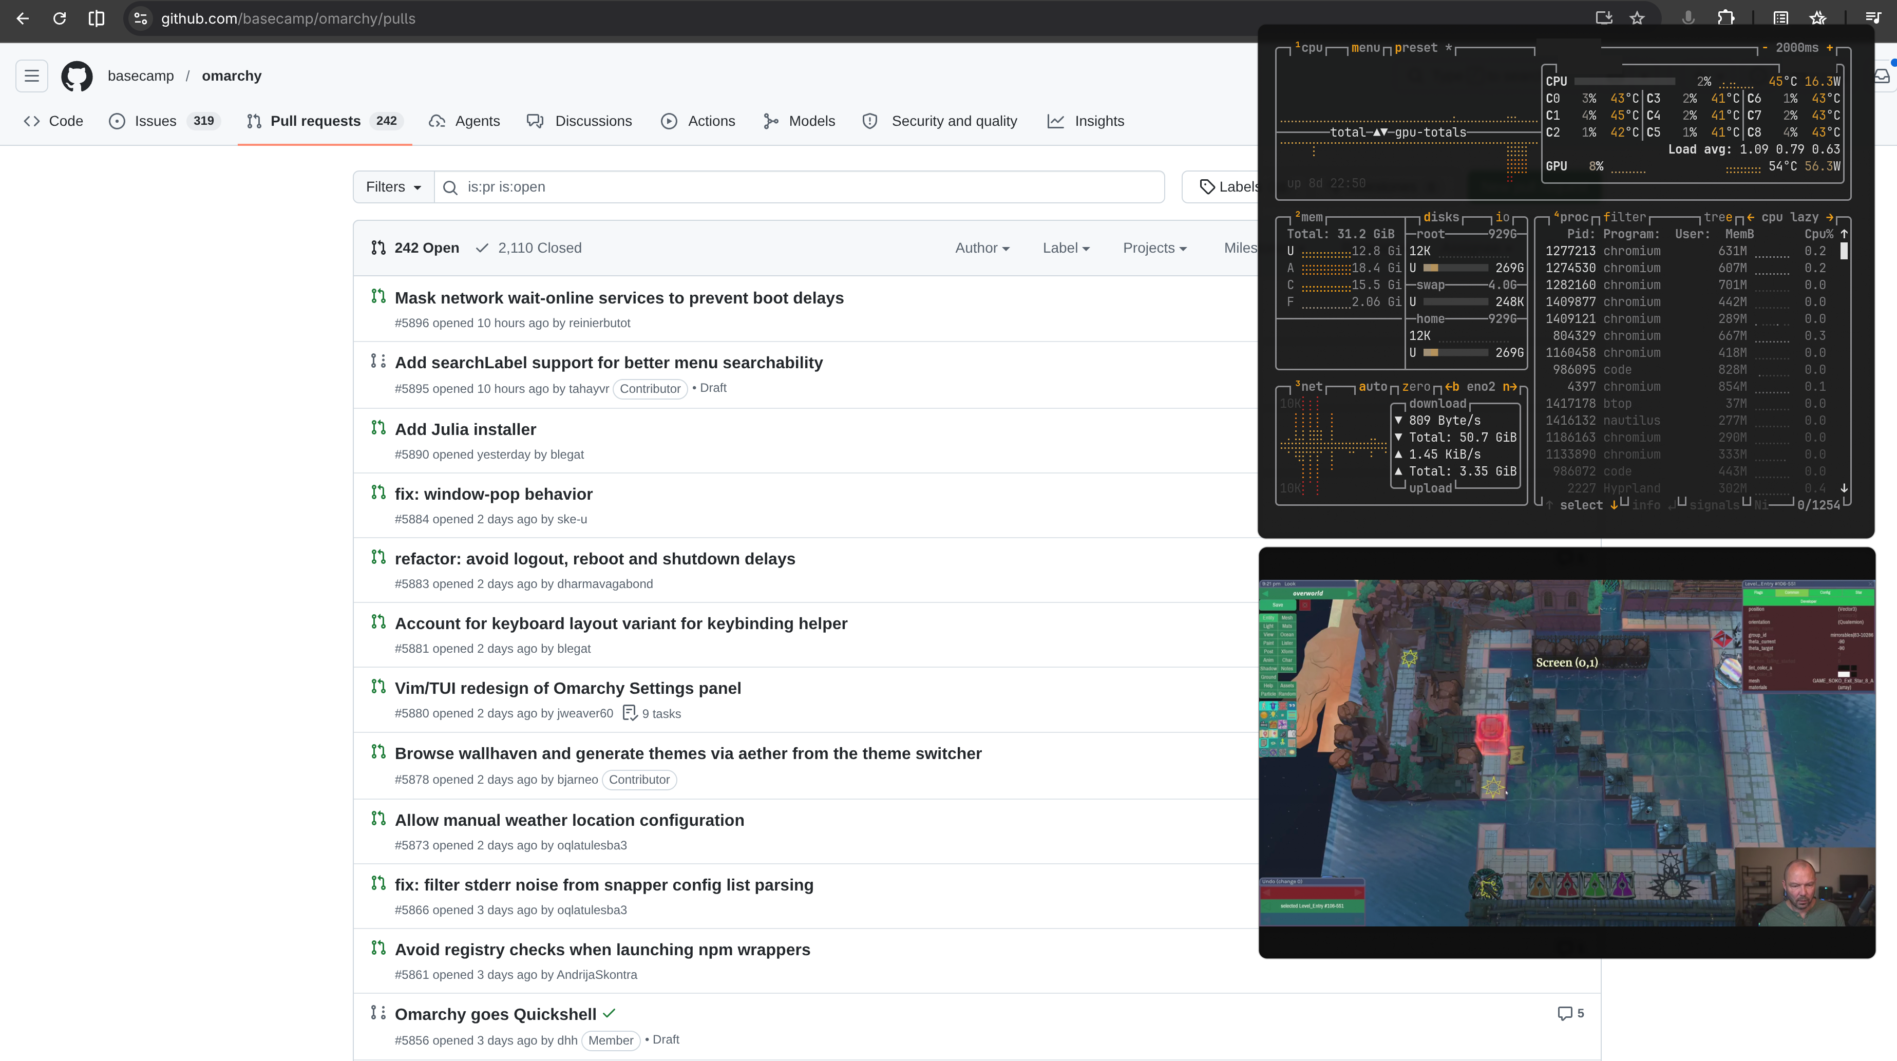Select process row '1277213 chromium'
The image size is (1897, 1061).
[1689, 251]
